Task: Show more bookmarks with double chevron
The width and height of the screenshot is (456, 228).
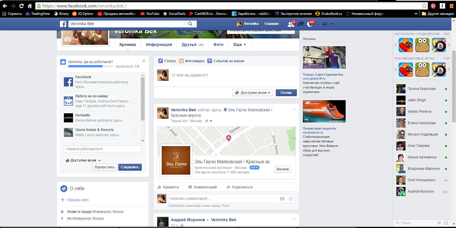Action: pyautogui.click(x=416, y=13)
